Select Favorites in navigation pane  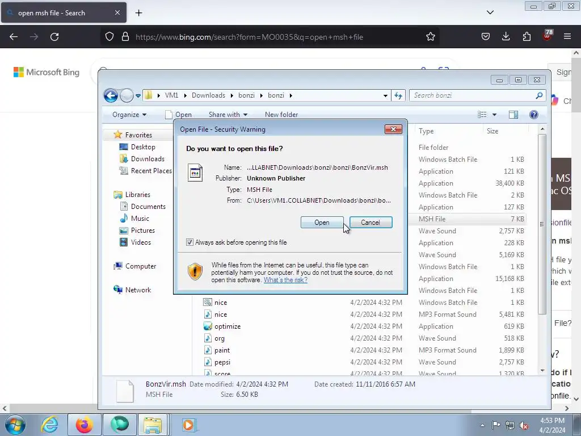coord(138,135)
